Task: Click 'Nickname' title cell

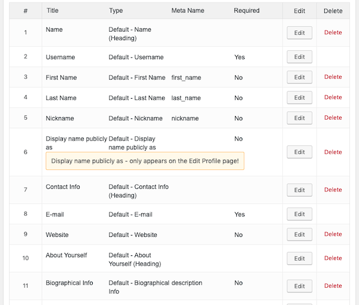Action: point(60,118)
